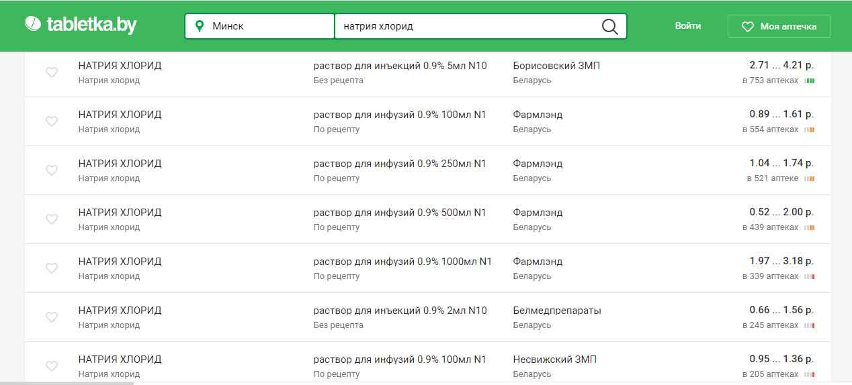
Task: Click heart icon for 500мл infusion row
Action: [x=52, y=219]
